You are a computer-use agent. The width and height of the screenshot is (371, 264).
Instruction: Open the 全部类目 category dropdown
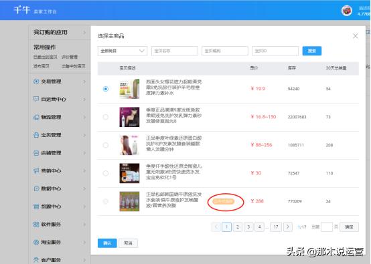(x=123, y=51)
